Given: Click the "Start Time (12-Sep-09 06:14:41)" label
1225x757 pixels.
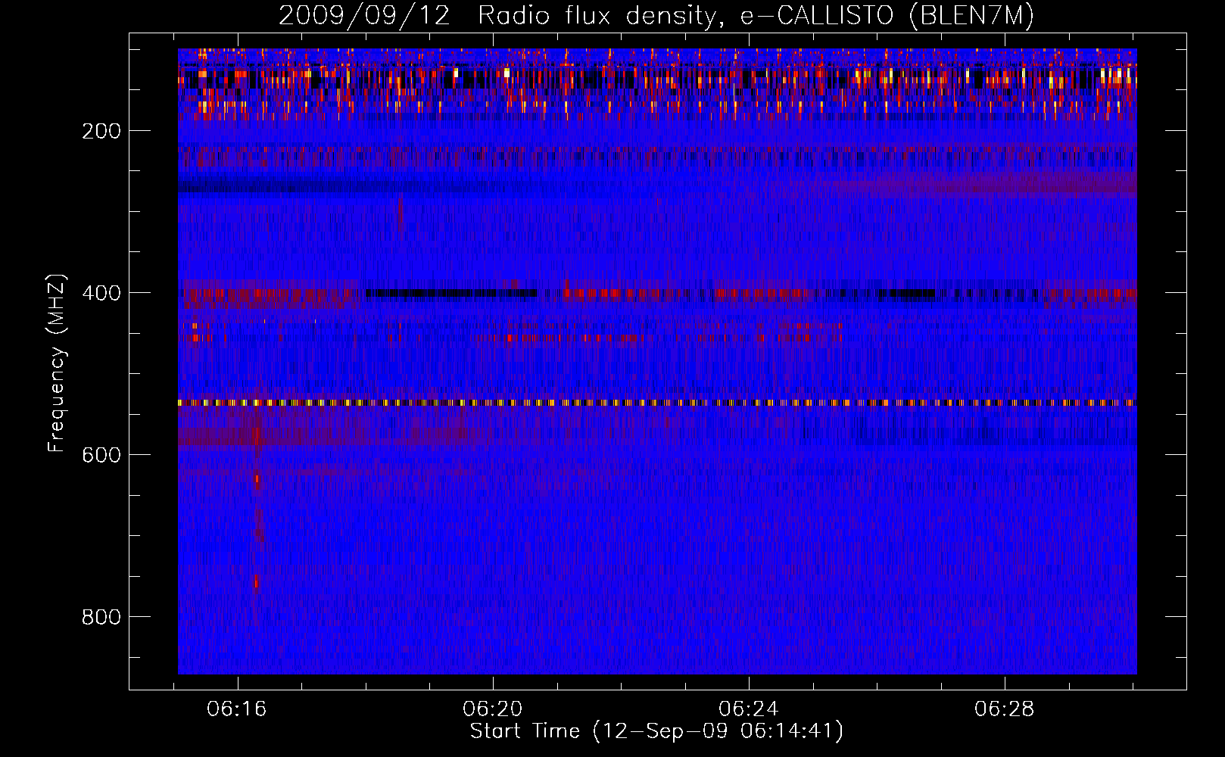Looking at the screenshot, I should [656, 731].
